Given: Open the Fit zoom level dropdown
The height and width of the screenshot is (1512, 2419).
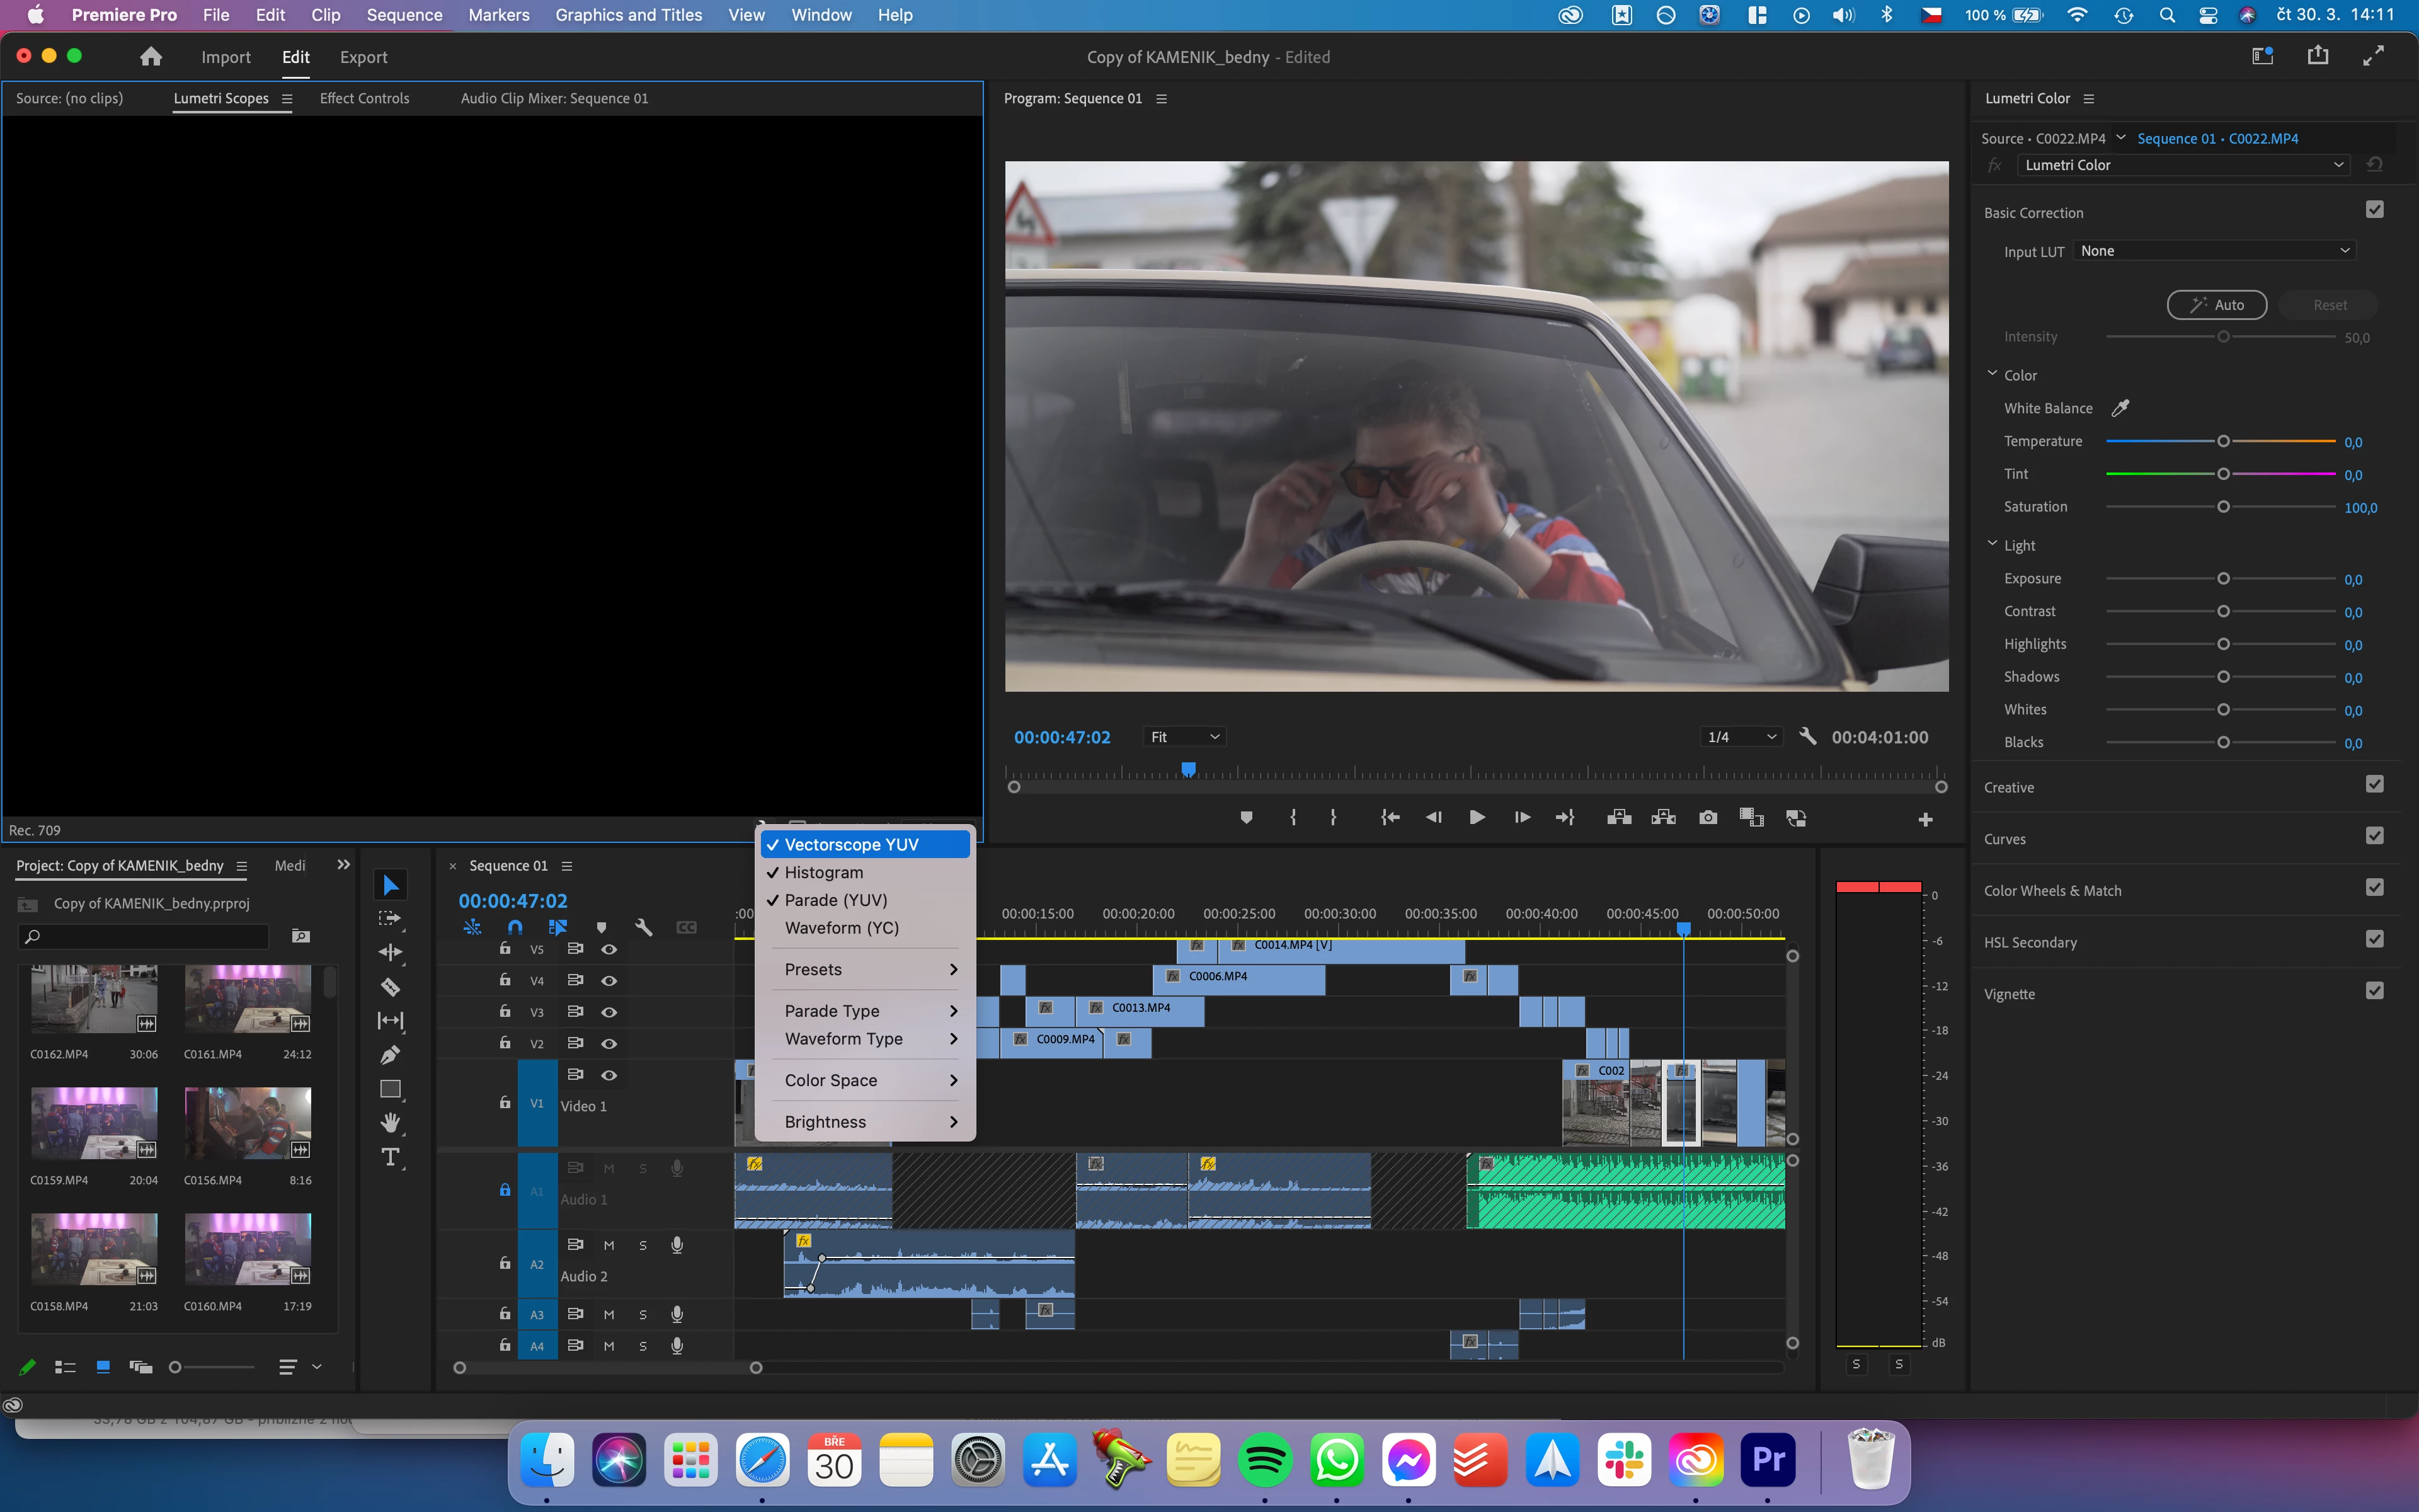Looking at the screenshot, I should [1184, 737].
